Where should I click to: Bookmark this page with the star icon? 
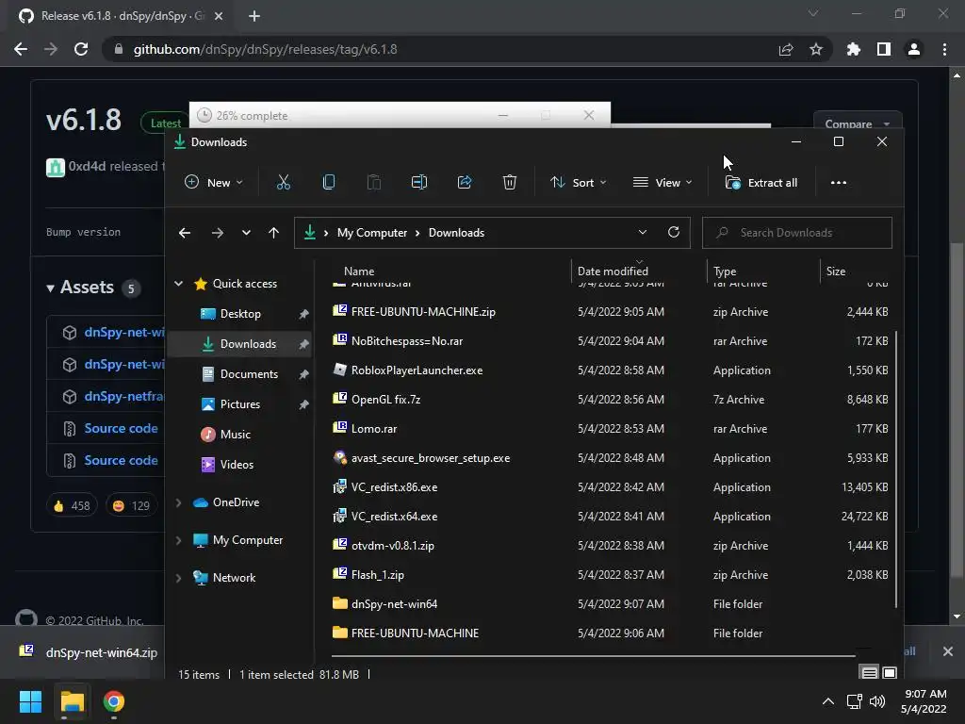point(816,49)
